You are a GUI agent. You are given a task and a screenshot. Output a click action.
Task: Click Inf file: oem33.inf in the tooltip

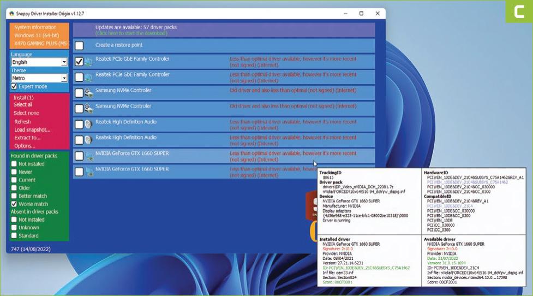pyautogui.click(x=338, y=273)
